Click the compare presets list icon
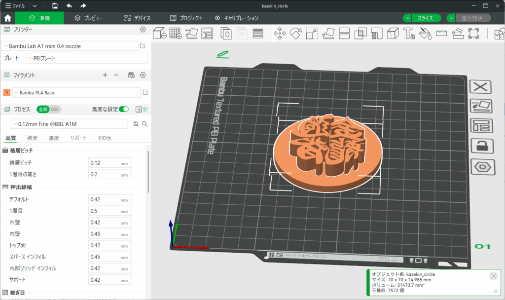 (139, 110)
